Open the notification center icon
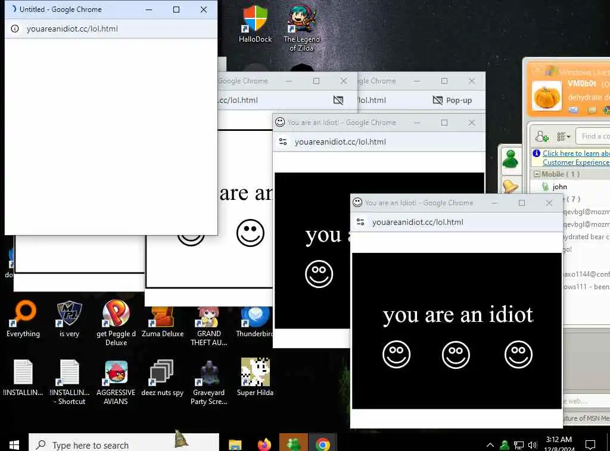Image resolution: width=610 pixels, height=451 pixels. point(590,445)
